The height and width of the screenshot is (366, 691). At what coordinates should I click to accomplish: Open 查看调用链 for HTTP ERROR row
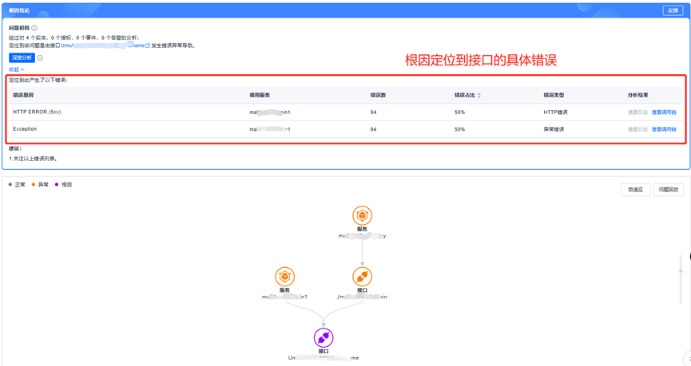[x=663, y=112]
